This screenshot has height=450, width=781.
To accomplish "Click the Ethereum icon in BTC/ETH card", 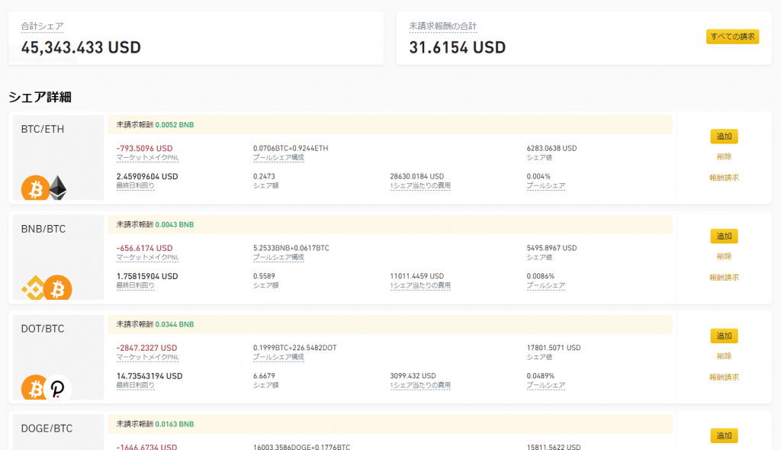I will coord(58,188).
